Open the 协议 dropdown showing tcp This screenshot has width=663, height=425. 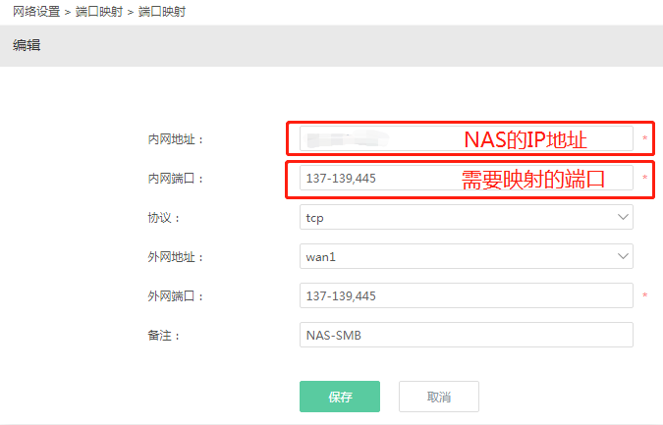click(465, 217)
